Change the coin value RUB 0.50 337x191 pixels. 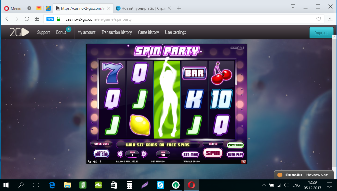coord(101,154)
